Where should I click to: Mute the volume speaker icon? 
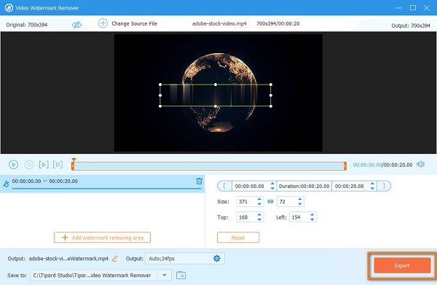click(420, 164)
